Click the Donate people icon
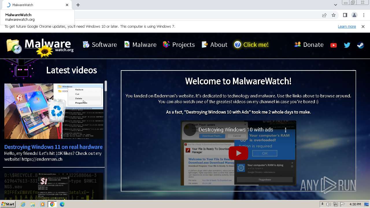Viewport: 370px width, 208px height. point(297,44)
